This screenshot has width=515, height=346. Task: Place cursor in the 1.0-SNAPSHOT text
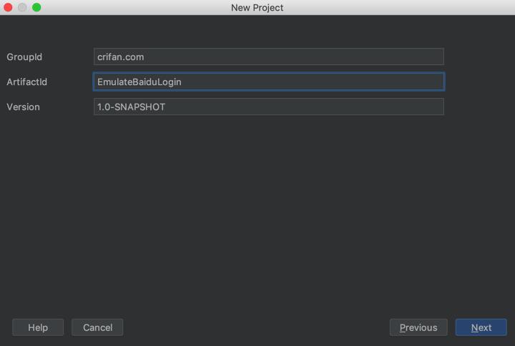click(x=131, y=107)
